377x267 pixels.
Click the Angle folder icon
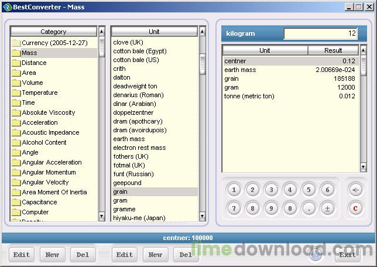click(x=16, y=152)
